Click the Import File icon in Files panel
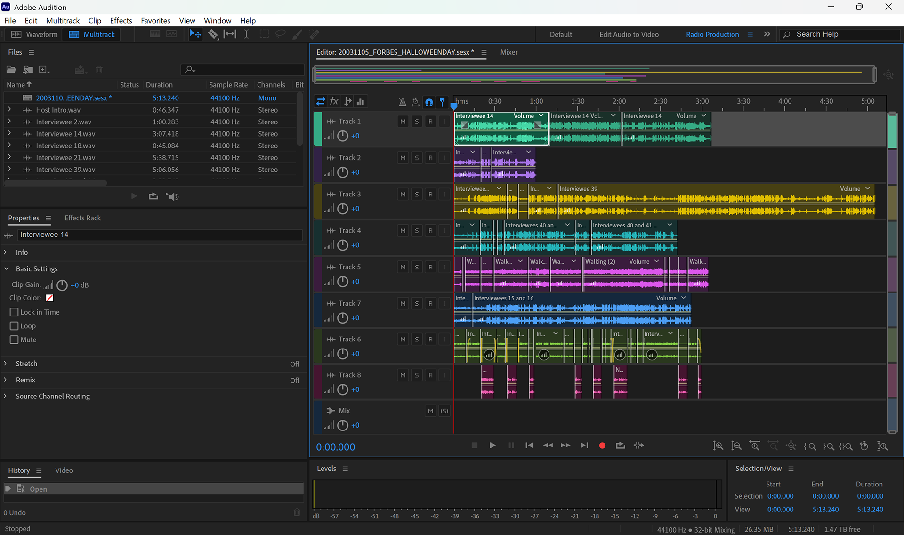The image size is (904, 535). pyautogui.click(x=28, y=70)
